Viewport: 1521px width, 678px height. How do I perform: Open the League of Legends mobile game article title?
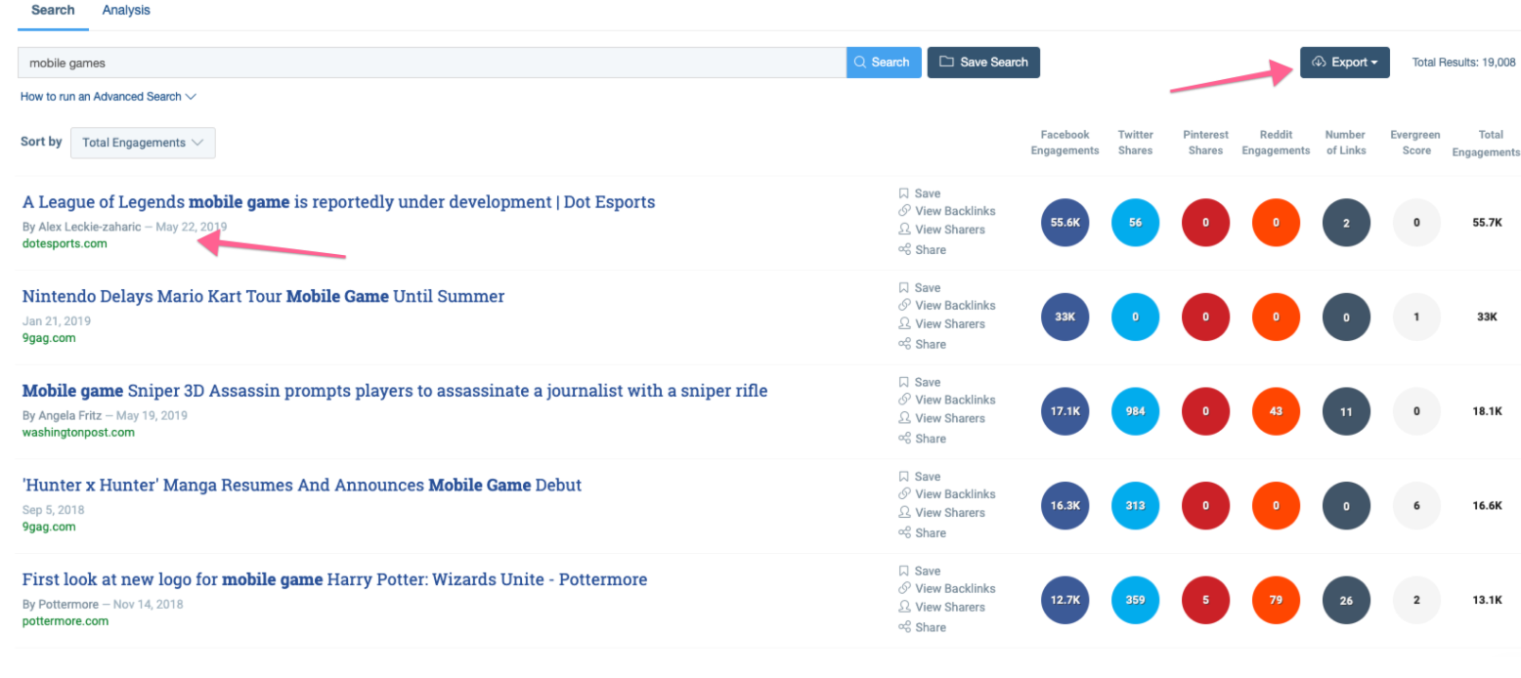[338, 202]
